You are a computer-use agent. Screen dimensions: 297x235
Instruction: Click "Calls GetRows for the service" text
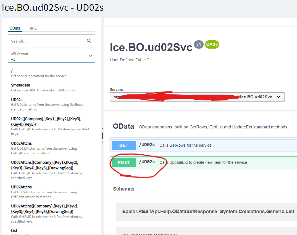(185, 145)
